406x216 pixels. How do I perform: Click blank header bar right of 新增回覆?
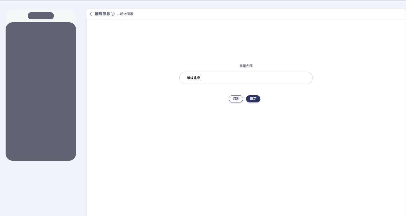(266, 14)
